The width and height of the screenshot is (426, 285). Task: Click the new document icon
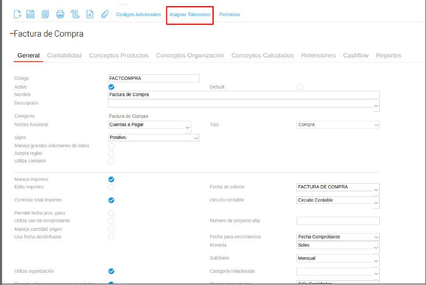coord(17,14)
